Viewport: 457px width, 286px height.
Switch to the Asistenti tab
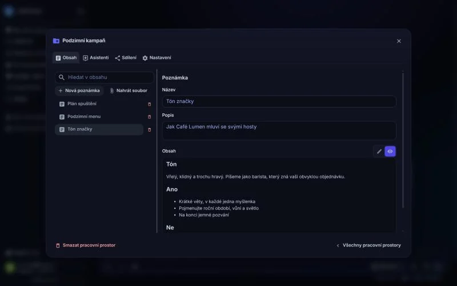[96, 58]
